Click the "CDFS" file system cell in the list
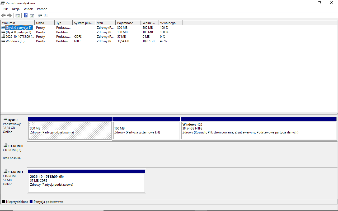Image resolution: width=338 pixels, height=211 pixels. point(78,37)
